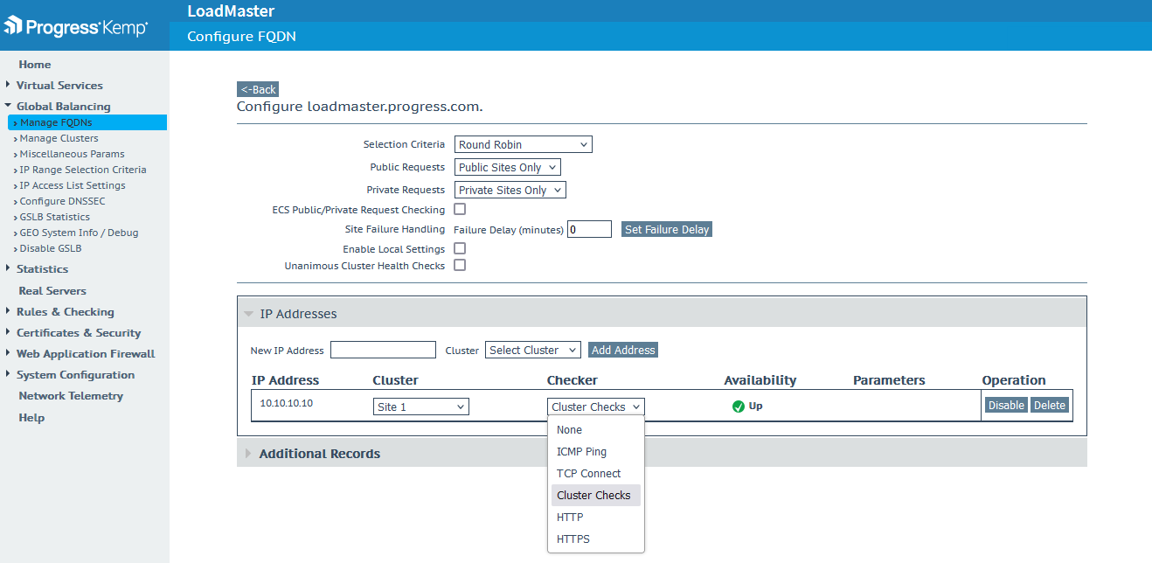The width and height of the screenshot is (1152, 563).
Task: Open Miscellaneous Params page
Action: click(x=73, y=154)
